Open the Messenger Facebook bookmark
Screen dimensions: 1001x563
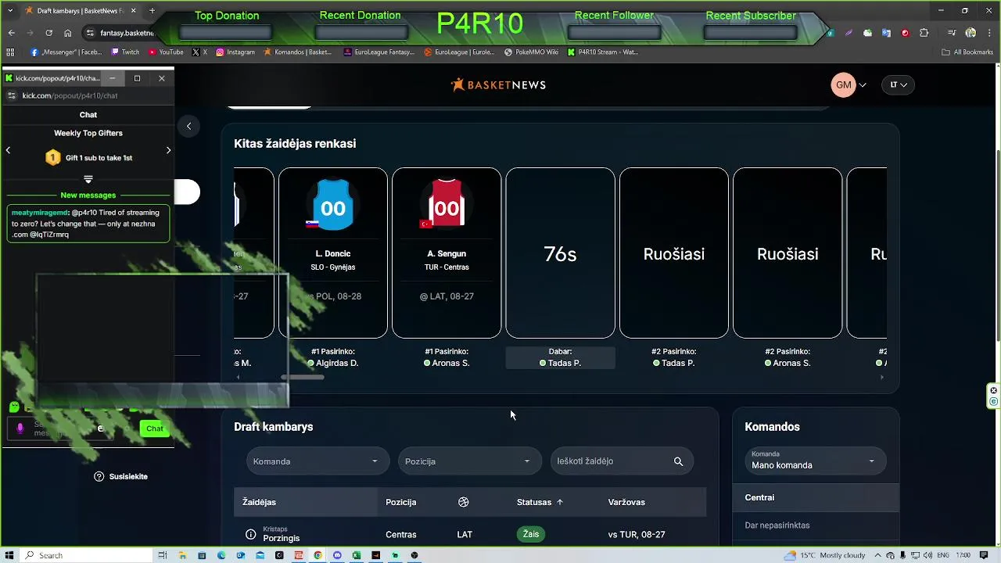click(x=66, y=52)
